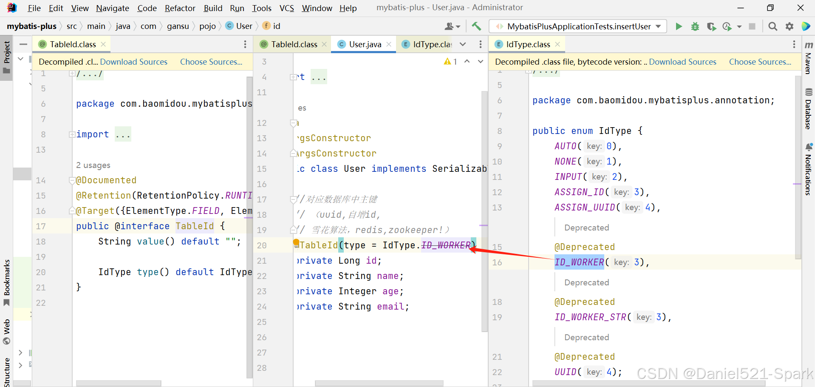This screenshot has width=815, height=387.
Task: Open the Notifications tool window
Action: 808,169
